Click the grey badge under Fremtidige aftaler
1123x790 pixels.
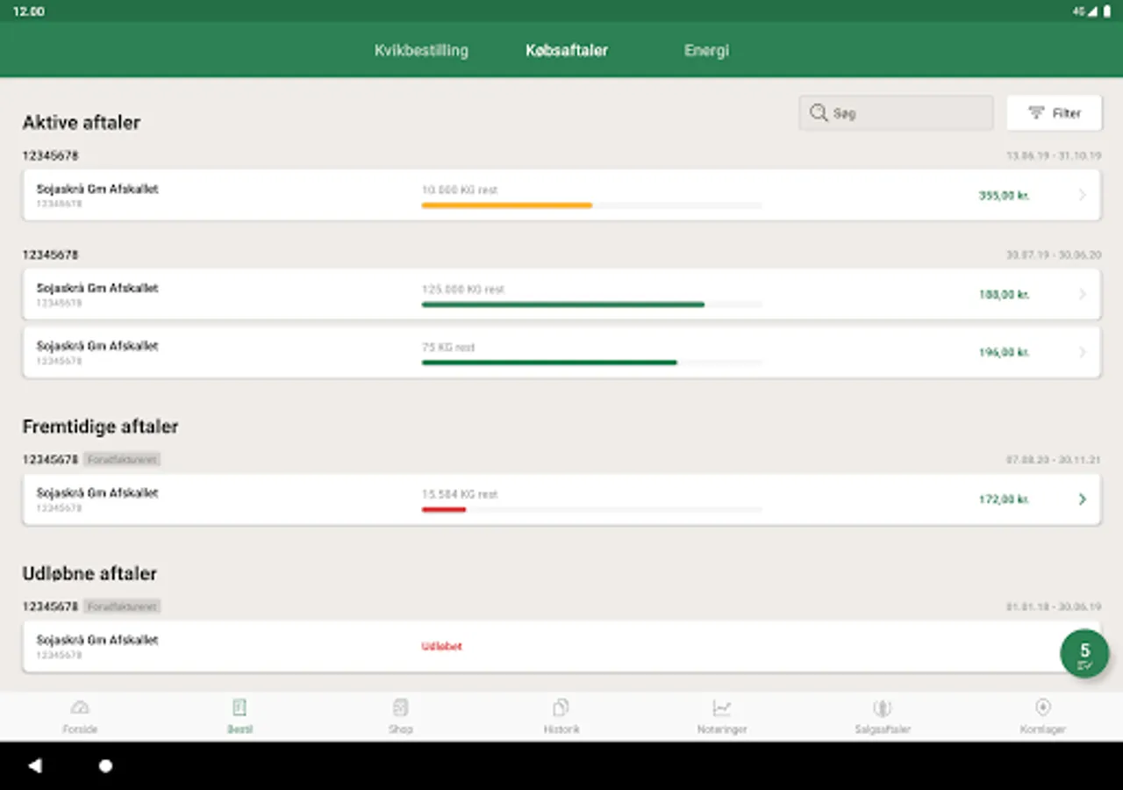click(122, 460)
